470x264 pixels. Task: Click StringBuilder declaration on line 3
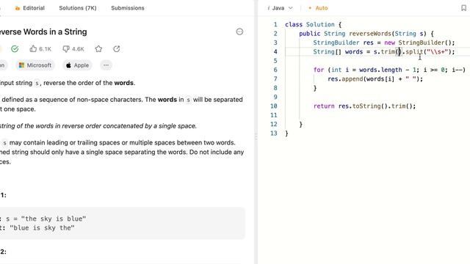(x=383, y=43)
